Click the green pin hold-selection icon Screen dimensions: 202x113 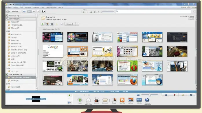click(69, 95)
